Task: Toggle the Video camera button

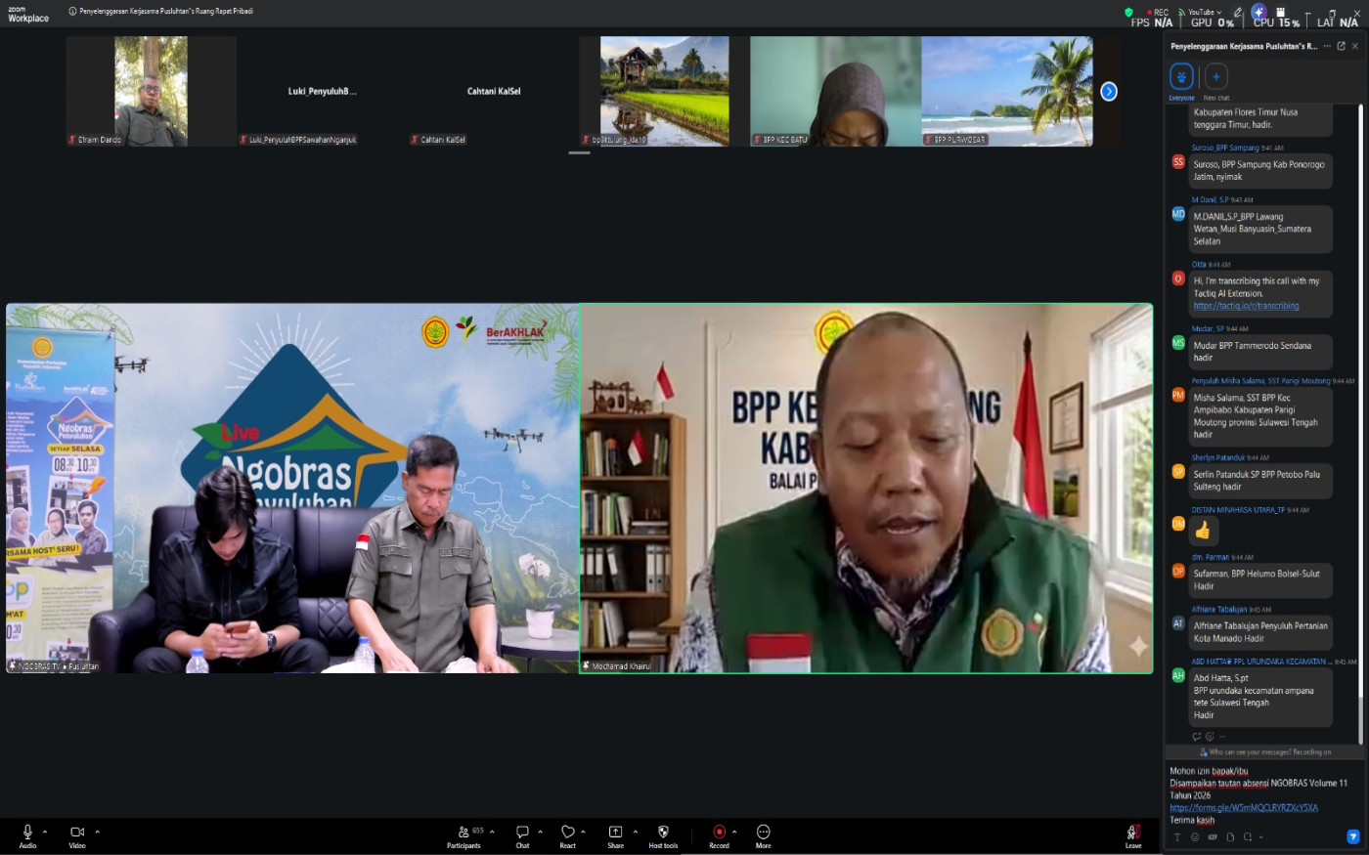Action: tap(77, 833)
